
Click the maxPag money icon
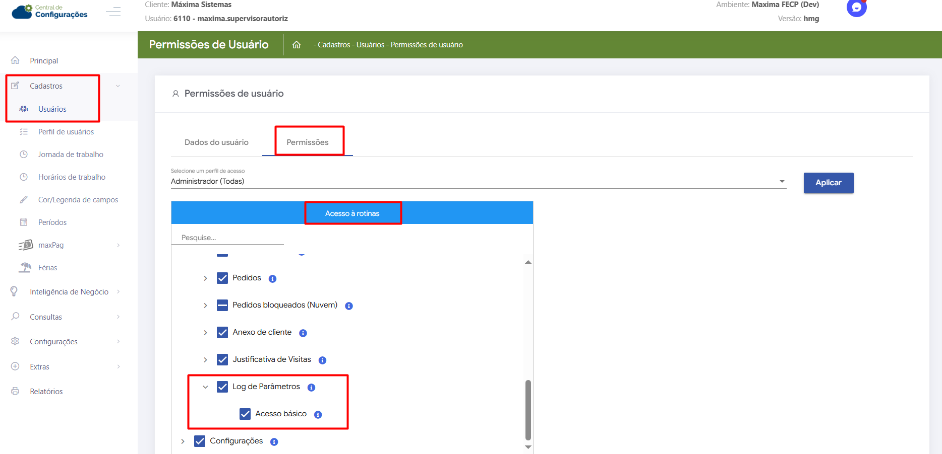[x=26, y=245]
